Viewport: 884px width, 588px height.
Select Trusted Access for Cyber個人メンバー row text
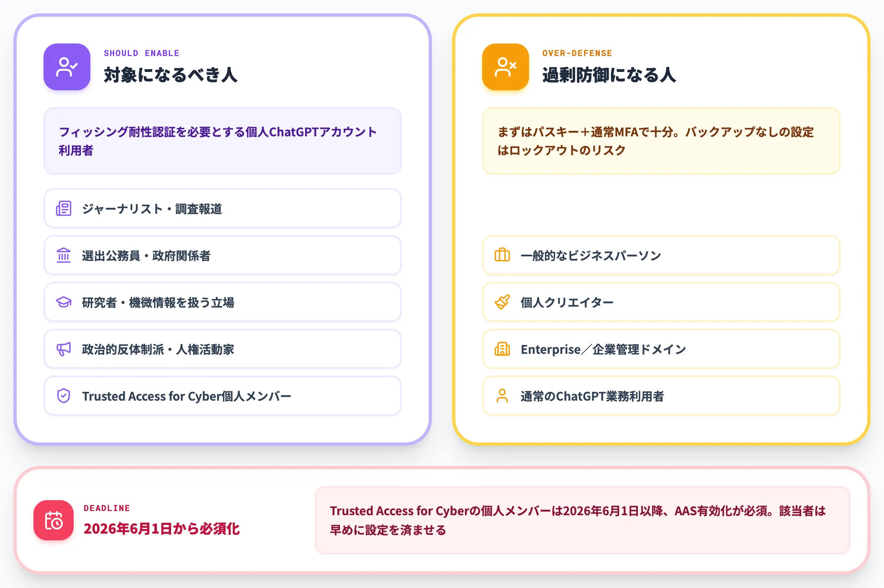[x=187, y=396]
